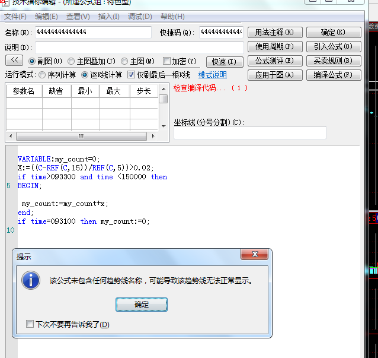Click into the 快捷码(Q) input field
This screenshot has width=378, height=358.
pos(221,32)
